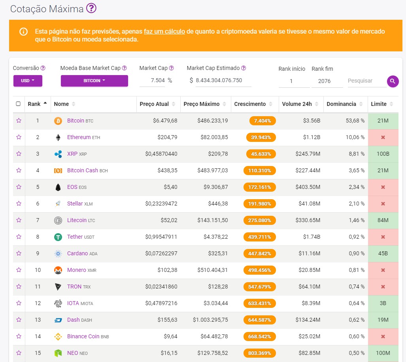This screenshot has width=406, height=362.
Task: Click the Tether coin logo
Action: pyautogui.click(x=58, y=237)
